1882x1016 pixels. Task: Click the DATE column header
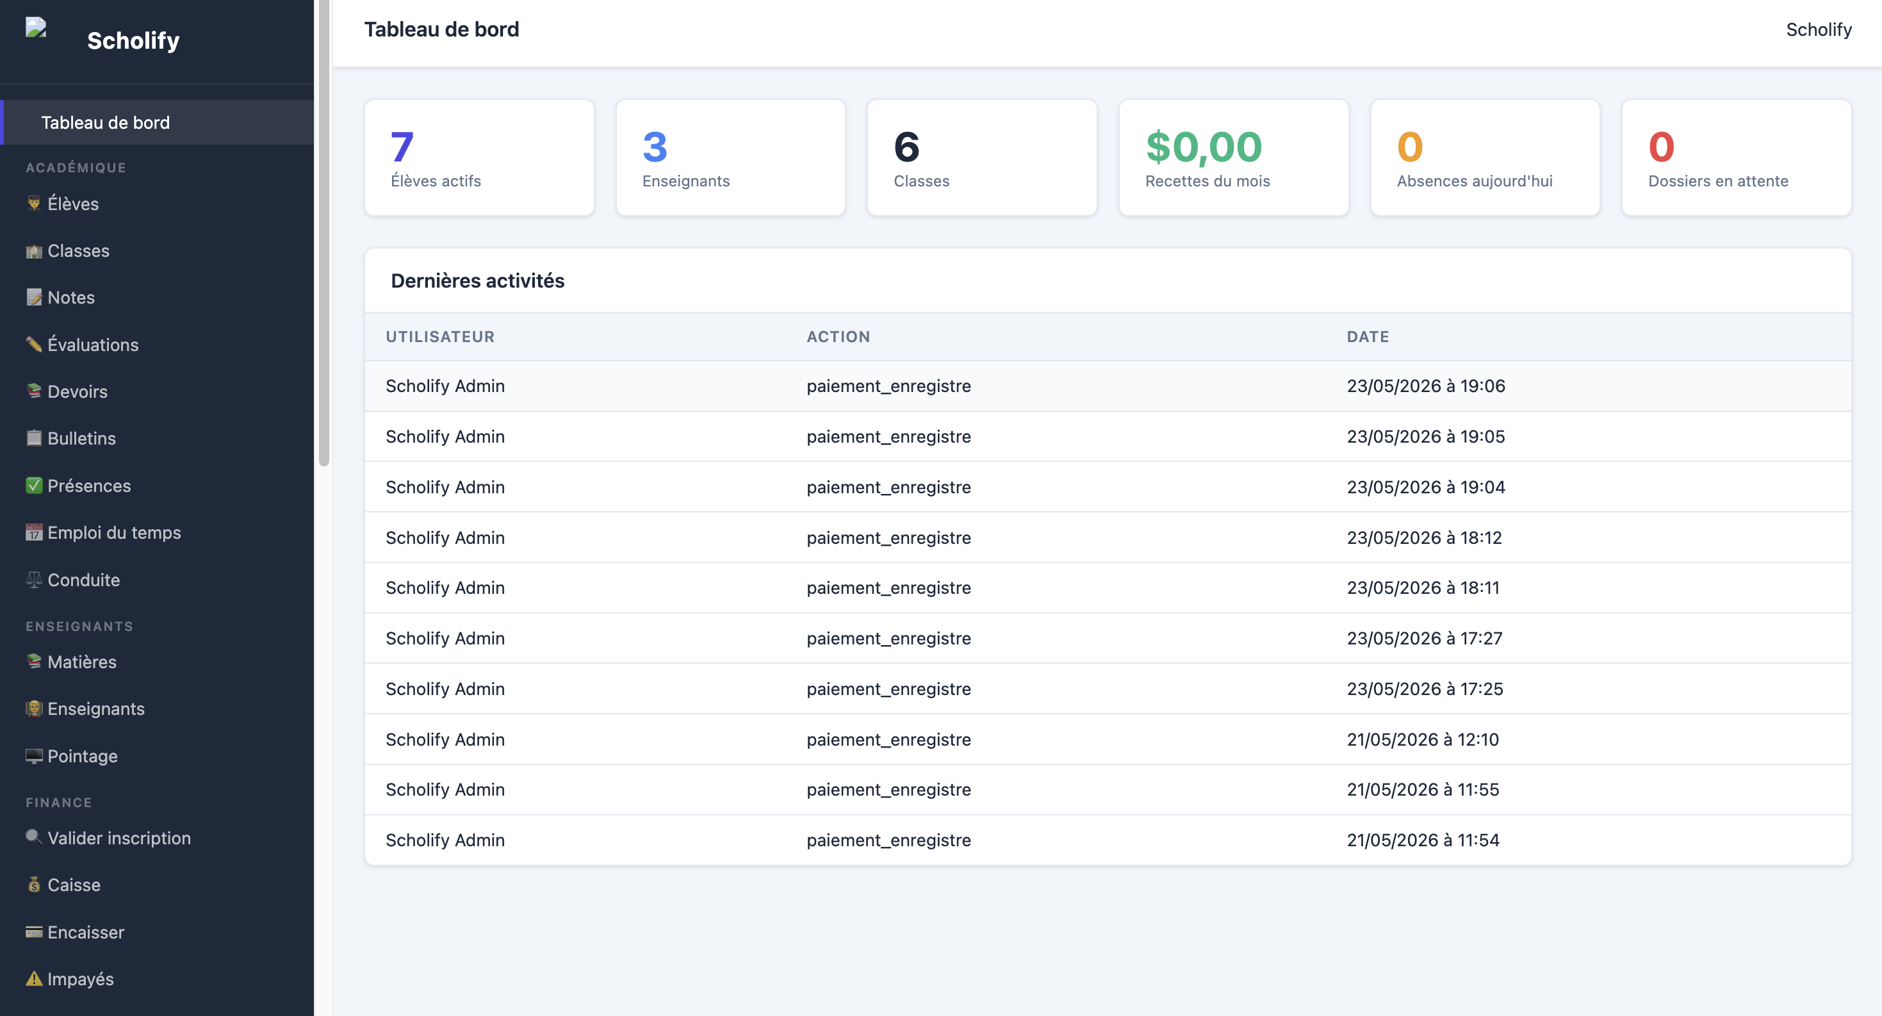[x=1368, y=337]
